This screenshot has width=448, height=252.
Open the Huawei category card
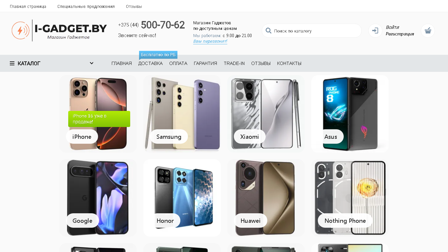(266, 198)
